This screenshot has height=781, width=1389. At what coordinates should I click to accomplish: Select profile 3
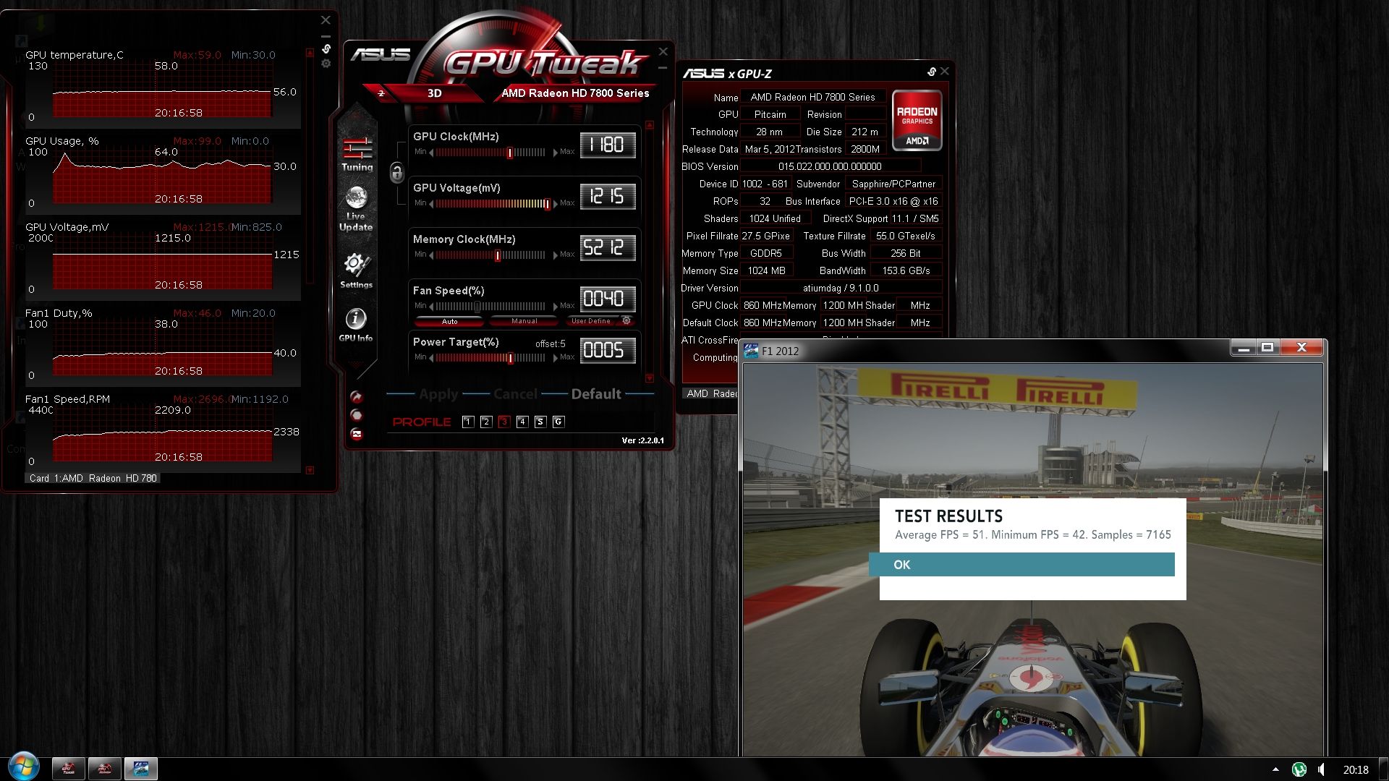coord(504,422)
